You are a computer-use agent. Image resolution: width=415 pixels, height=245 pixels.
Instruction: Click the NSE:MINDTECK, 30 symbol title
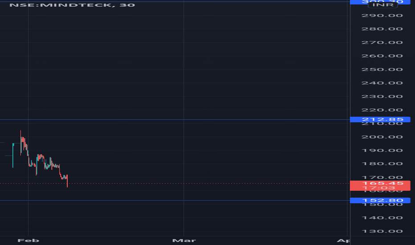(72, 5)
